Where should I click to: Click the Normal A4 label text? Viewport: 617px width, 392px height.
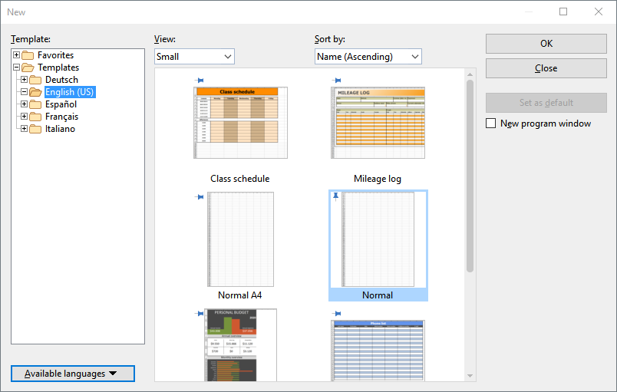coord(239,295)
